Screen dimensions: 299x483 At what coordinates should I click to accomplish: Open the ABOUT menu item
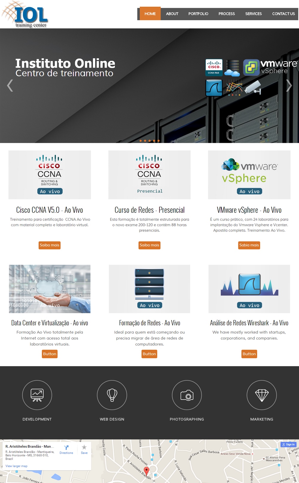(x=172, y=14)
